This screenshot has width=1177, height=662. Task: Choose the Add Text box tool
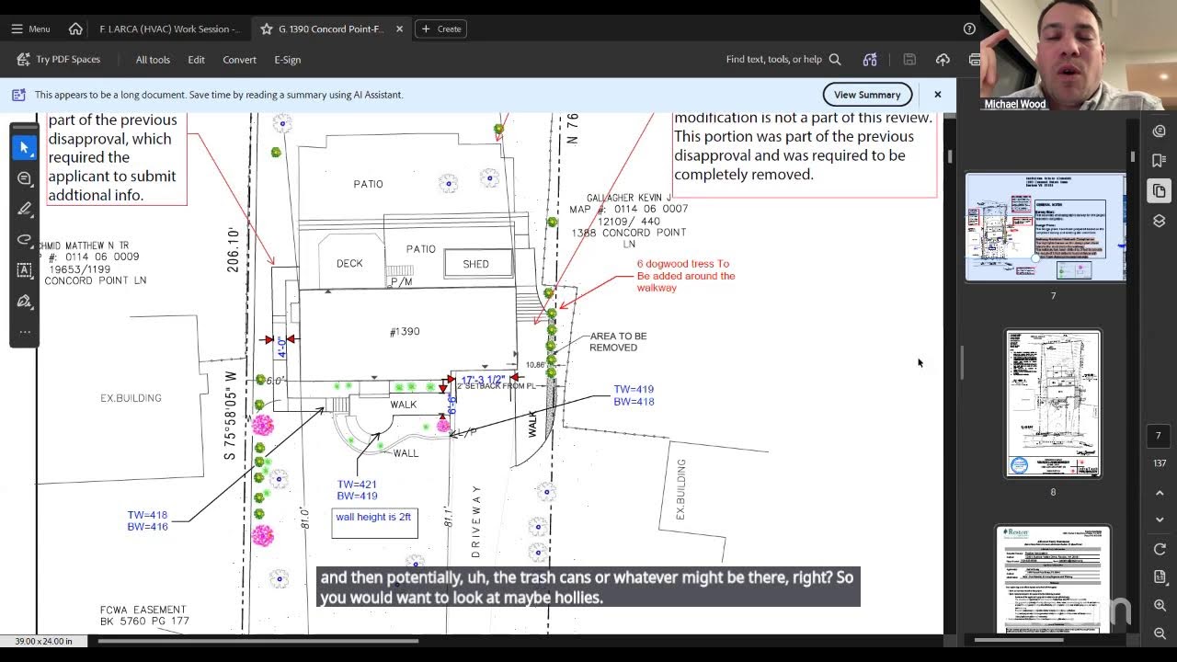(25, 270)
